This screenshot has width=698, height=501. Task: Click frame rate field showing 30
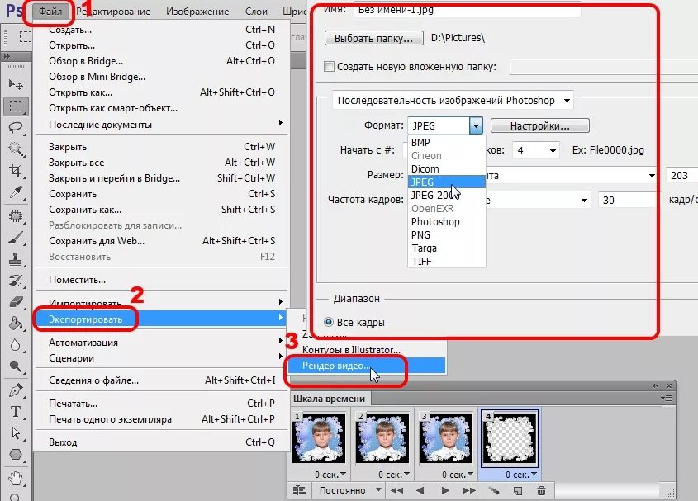click(x=627, y=201)
